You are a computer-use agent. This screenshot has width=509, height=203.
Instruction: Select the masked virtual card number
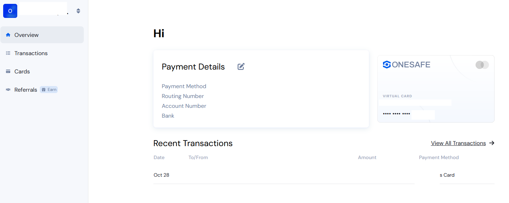tap(396, 114)
